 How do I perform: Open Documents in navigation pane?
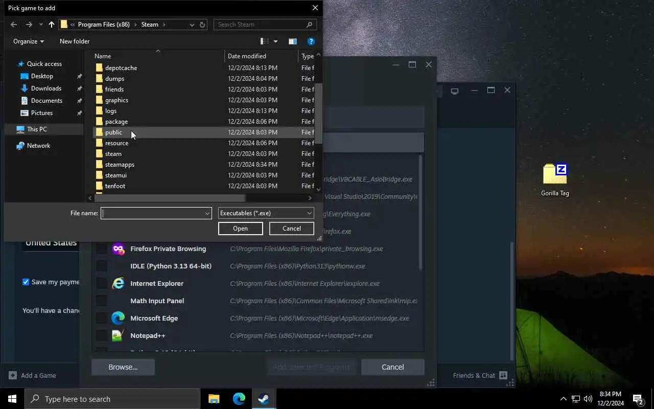coord(46,101)
